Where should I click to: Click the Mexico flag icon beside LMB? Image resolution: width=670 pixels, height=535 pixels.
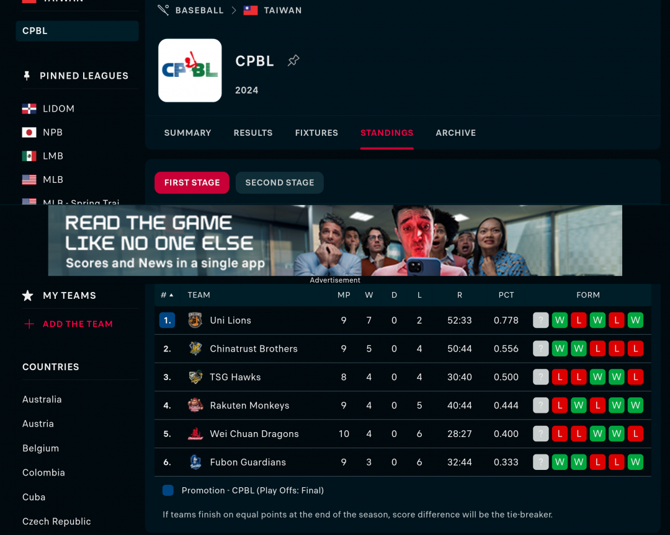pyautogui.click(x=29, y=156)
